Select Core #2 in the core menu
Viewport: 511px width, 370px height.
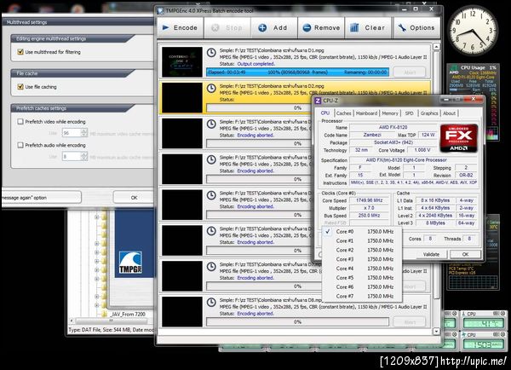pyautogui.click(x=362, y=250)
